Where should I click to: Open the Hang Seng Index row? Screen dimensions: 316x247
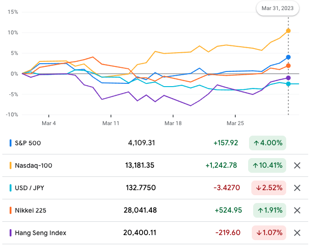tap(40, 233)
